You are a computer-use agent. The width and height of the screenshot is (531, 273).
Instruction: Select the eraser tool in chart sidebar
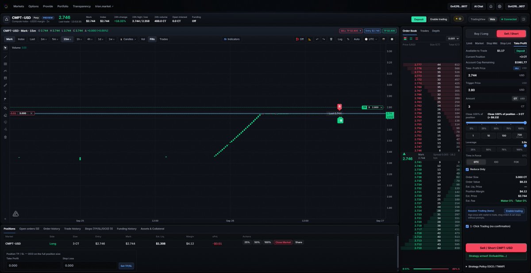[5, 115]
